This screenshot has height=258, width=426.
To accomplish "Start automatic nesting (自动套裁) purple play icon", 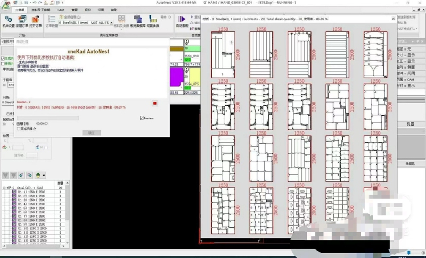I will [182, 19].
